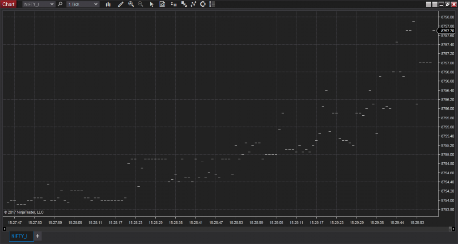Expand the 1 Tick interval dropdown
Screen dimensions: 458x244
pos(96,4)
